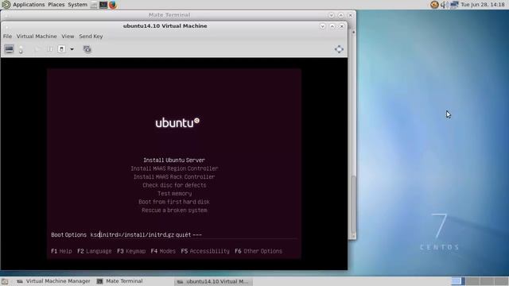Switch to the second workspace
The width and height of the screenshot is (509, 286).
472,281
